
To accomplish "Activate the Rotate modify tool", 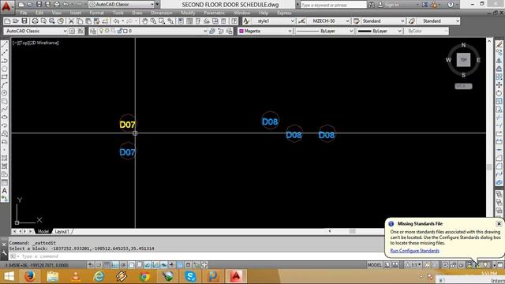I will pyautogui.click(x=499, y=93).
